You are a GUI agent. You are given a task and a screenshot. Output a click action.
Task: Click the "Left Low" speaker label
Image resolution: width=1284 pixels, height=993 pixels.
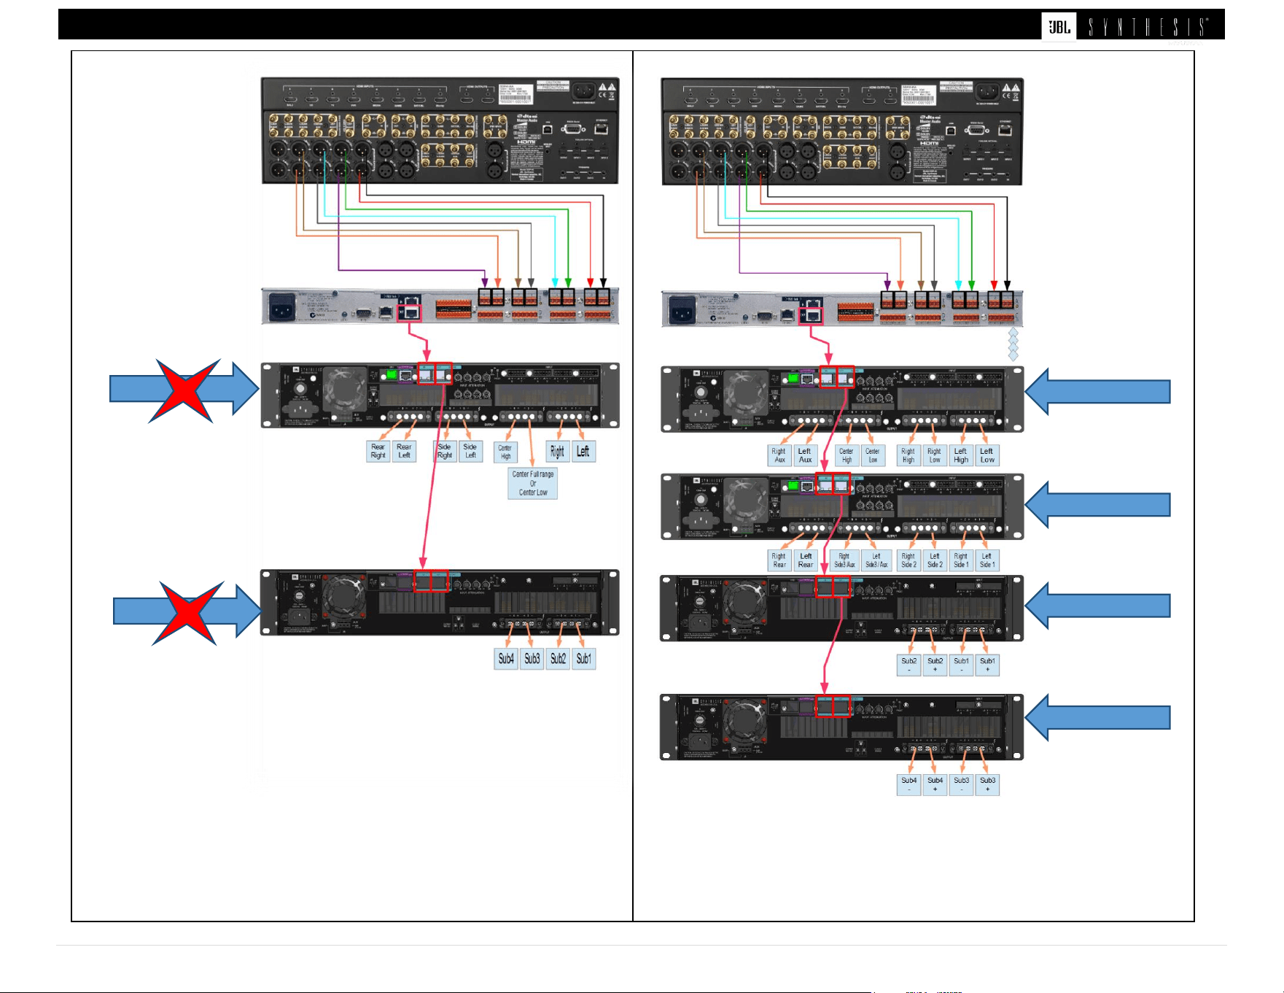pyautogui.click(x=987, y=455)
